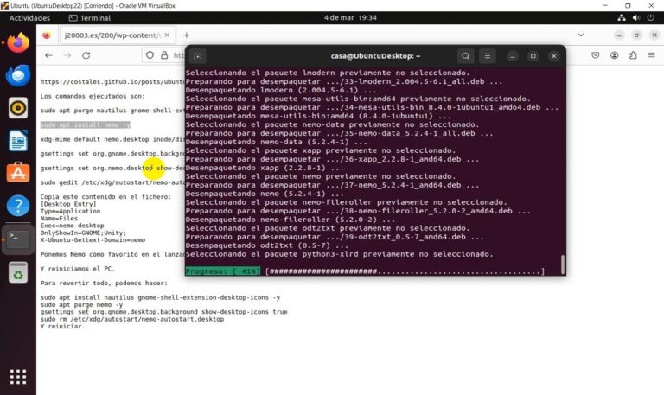Open the Trash icon in the dock
The width and height of the screenshot is (664, 395).
tap(18, 272)
